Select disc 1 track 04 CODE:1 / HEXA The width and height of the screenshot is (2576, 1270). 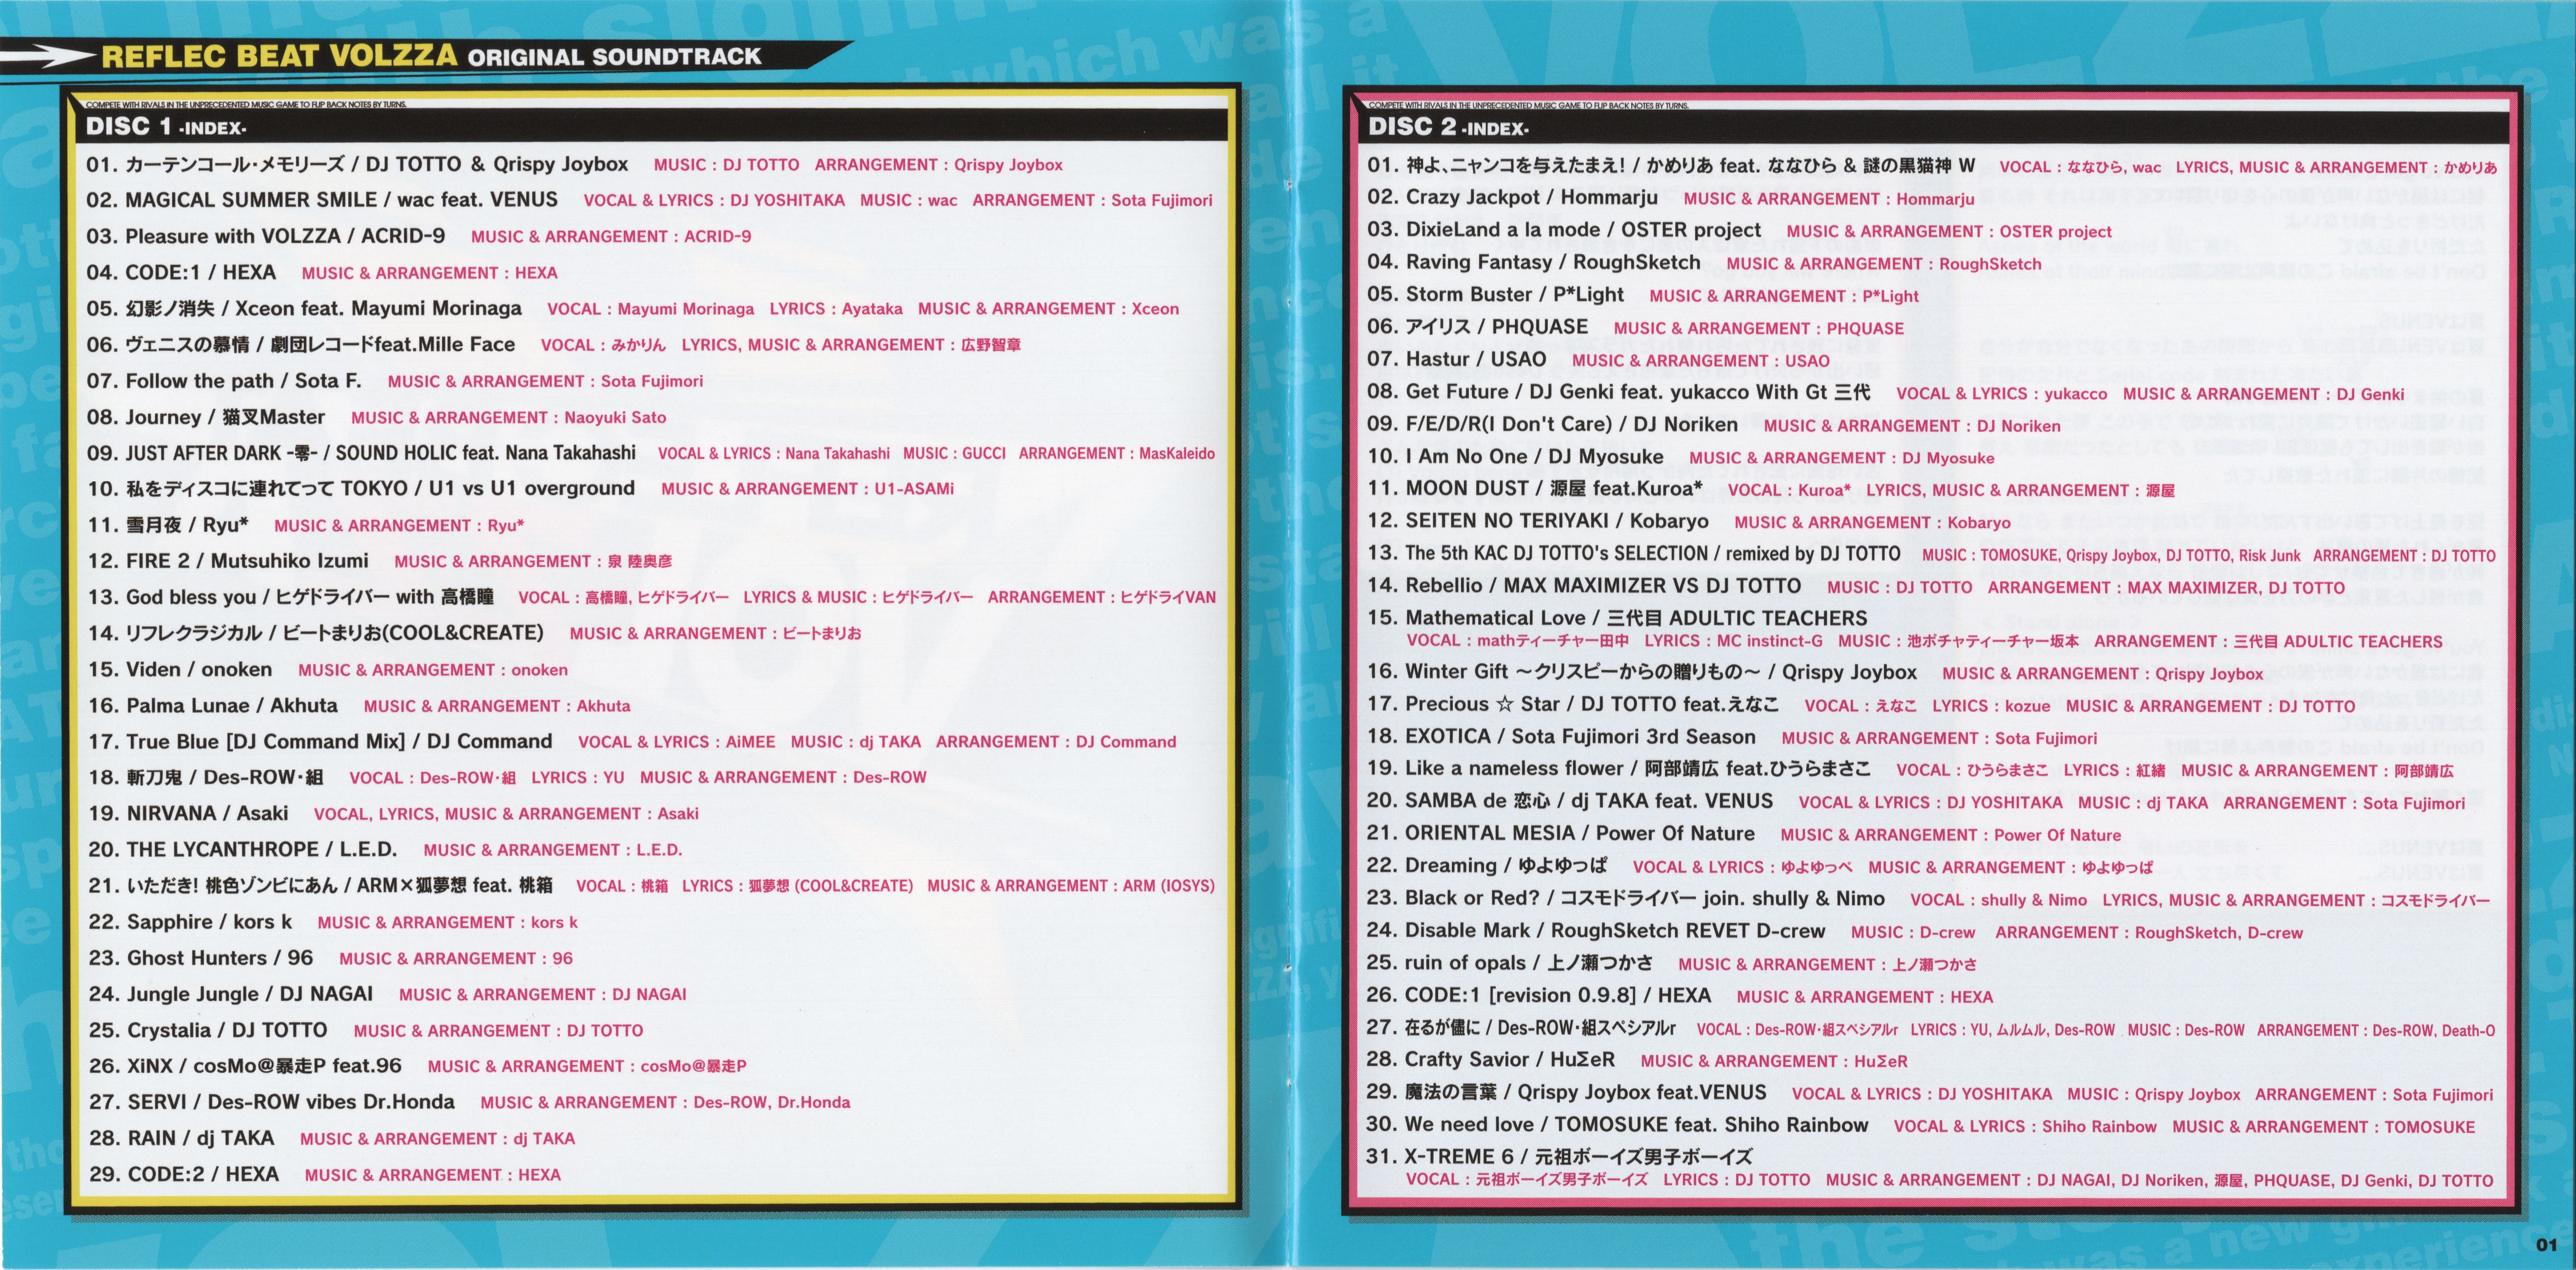pos(181,272)
